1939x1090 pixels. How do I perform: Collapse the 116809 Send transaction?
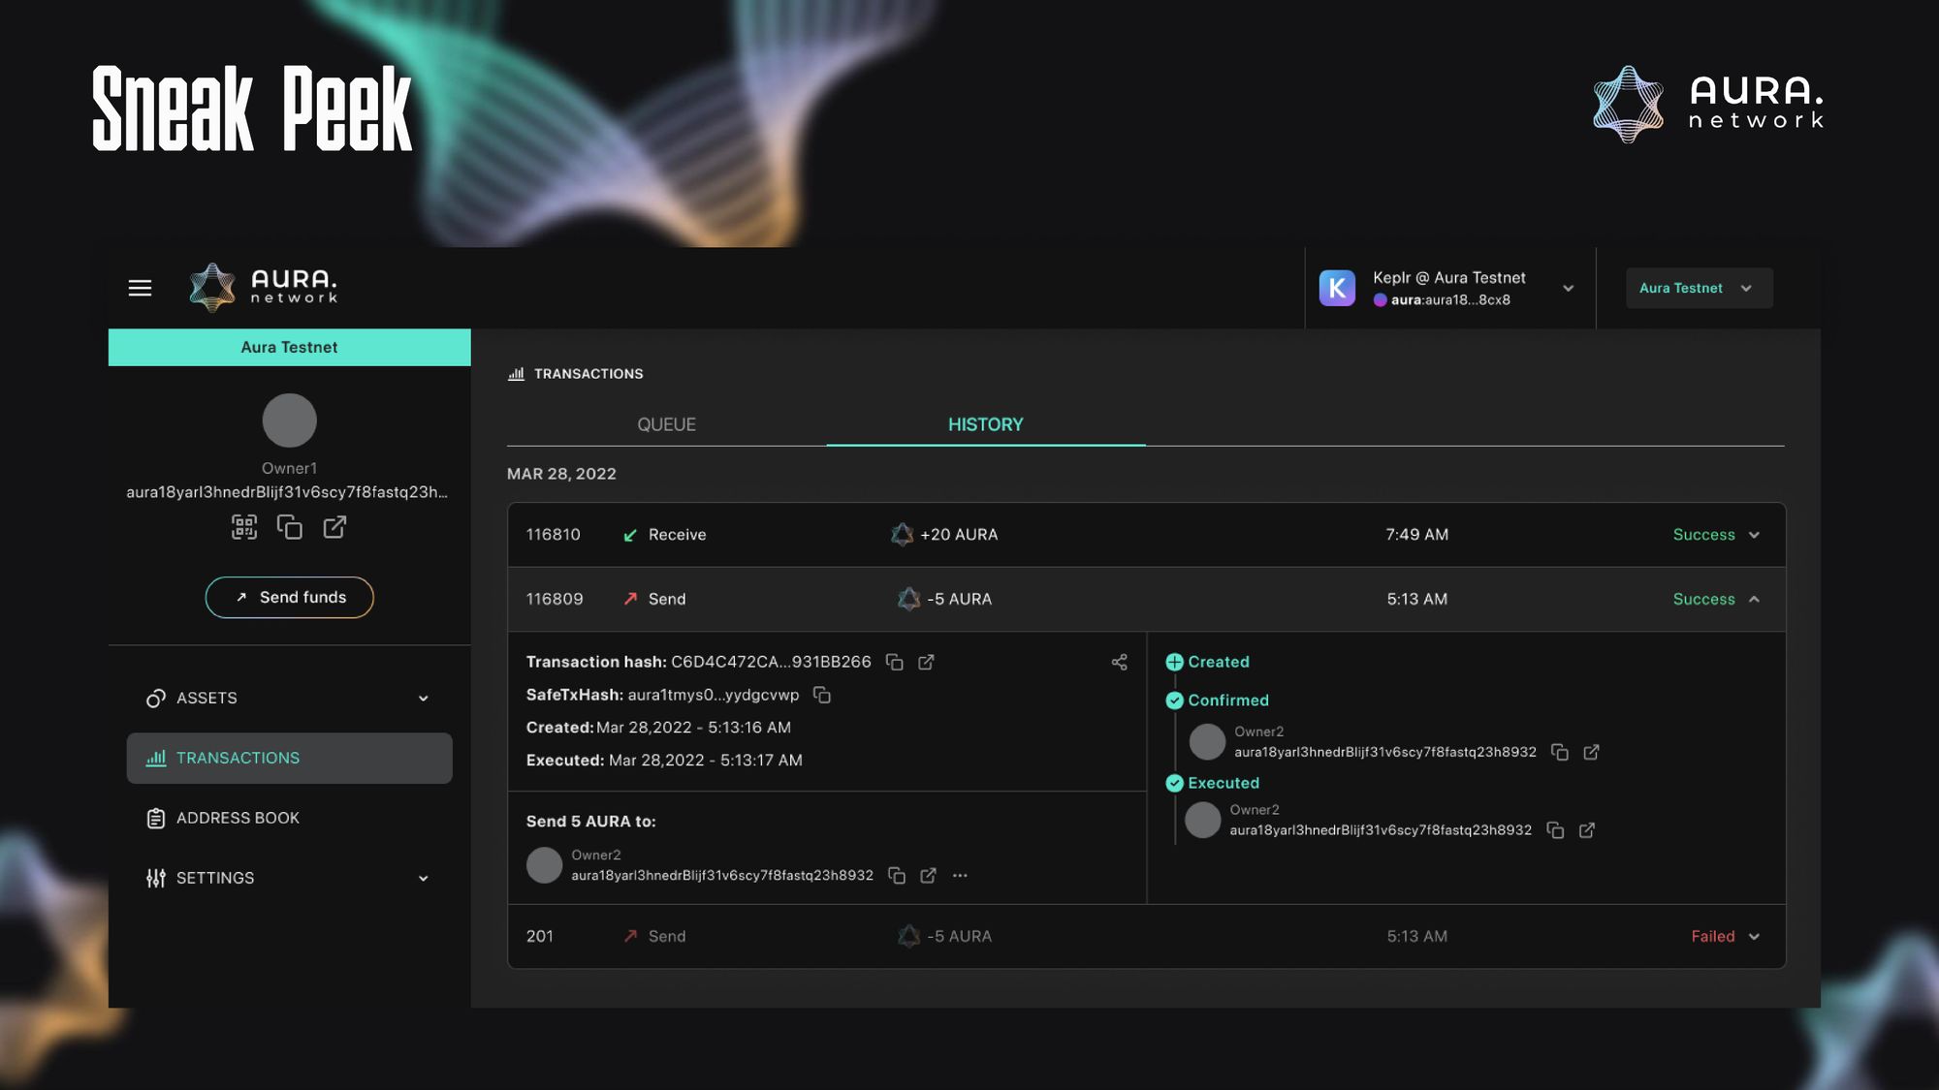pyautogui.click(x=1754, y=599)
